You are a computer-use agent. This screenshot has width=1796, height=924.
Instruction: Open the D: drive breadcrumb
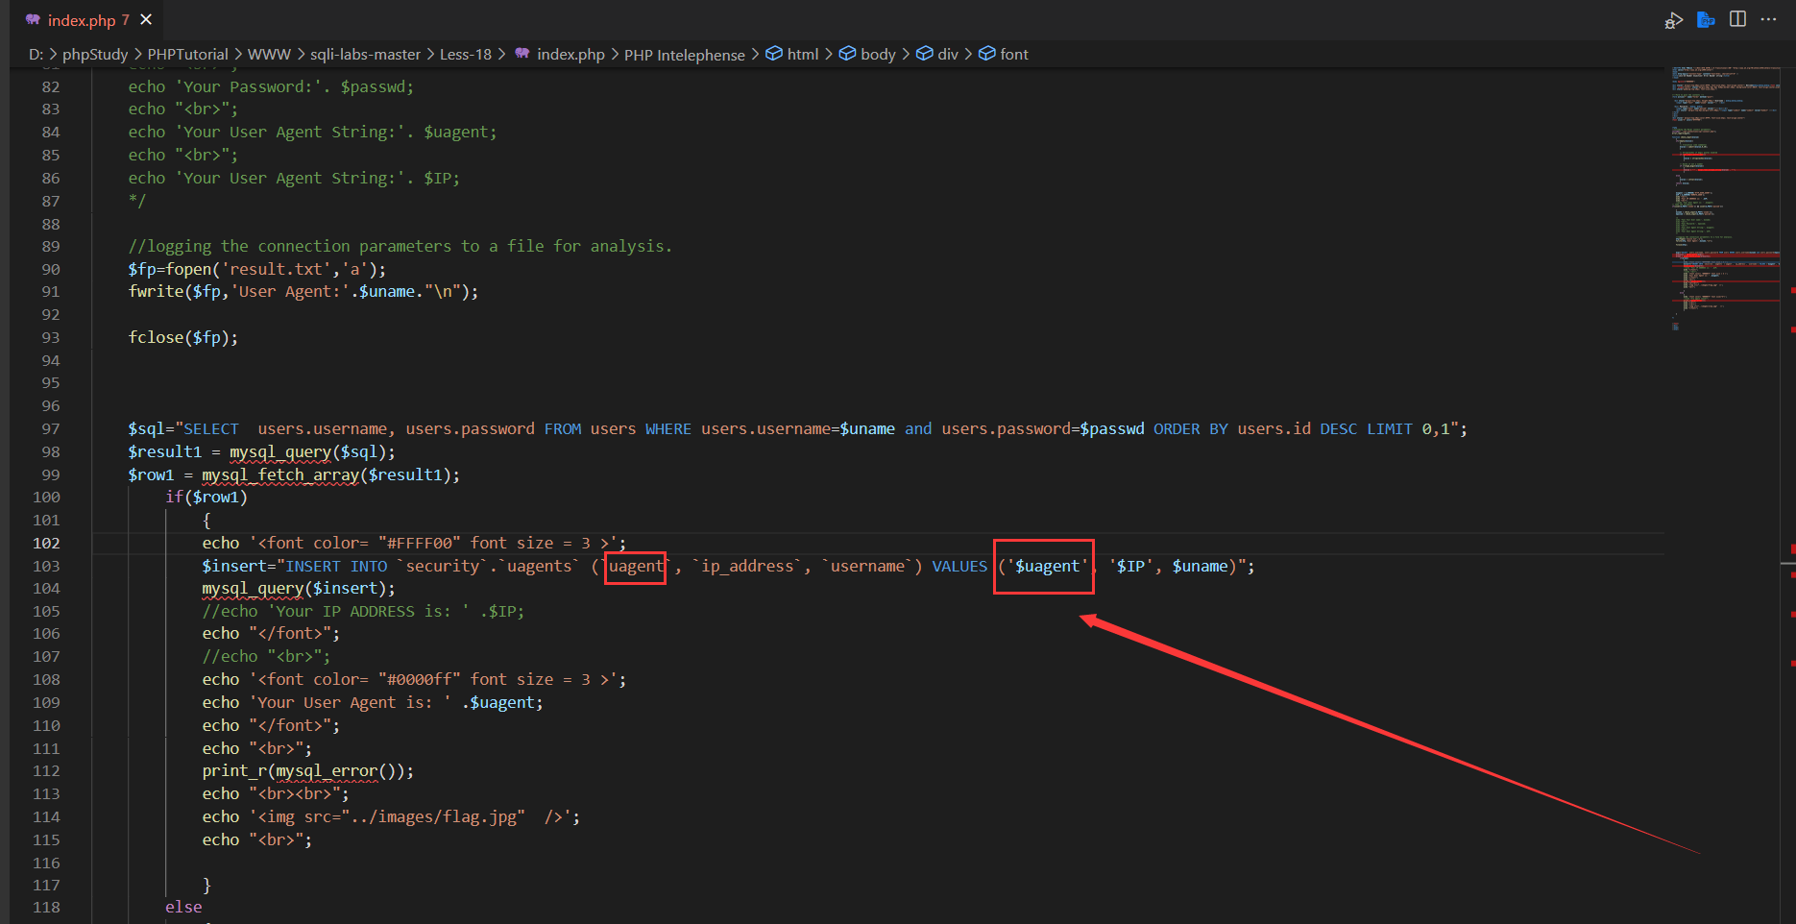(x=36, y=55)
